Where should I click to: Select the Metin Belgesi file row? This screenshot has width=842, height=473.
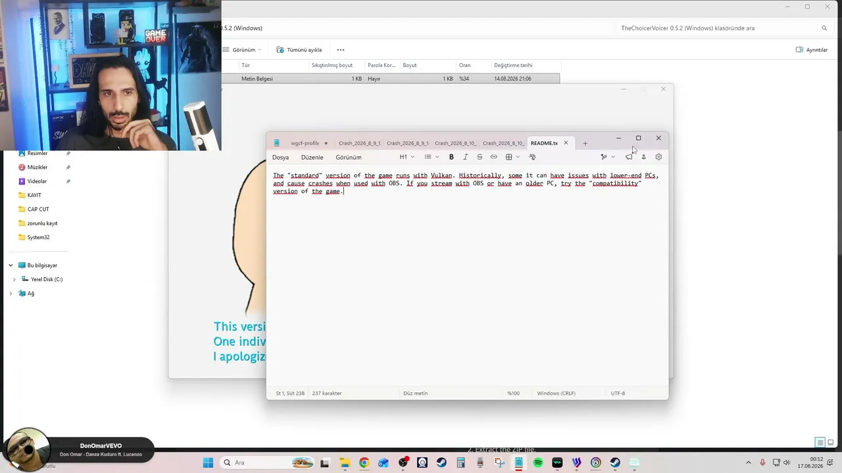[x=391, y=79]
